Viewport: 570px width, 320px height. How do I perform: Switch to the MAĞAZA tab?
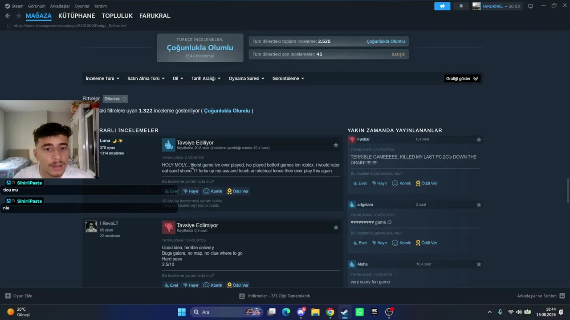point(39,16)
